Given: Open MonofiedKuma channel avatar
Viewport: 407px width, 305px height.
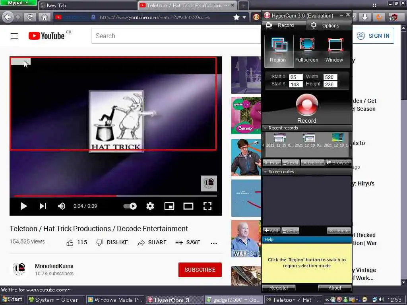Looking at the screenshot, I should tap(19, 269).
